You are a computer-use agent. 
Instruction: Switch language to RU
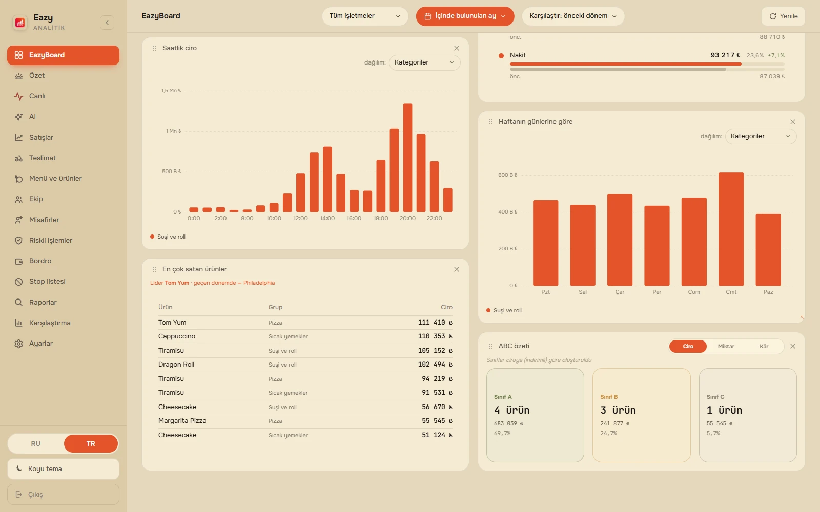(36, 443)
